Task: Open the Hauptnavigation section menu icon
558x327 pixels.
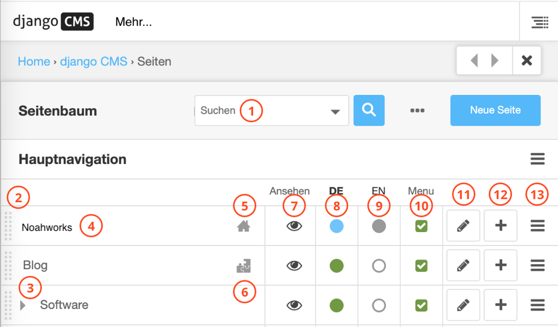Action: pos(537,159)
